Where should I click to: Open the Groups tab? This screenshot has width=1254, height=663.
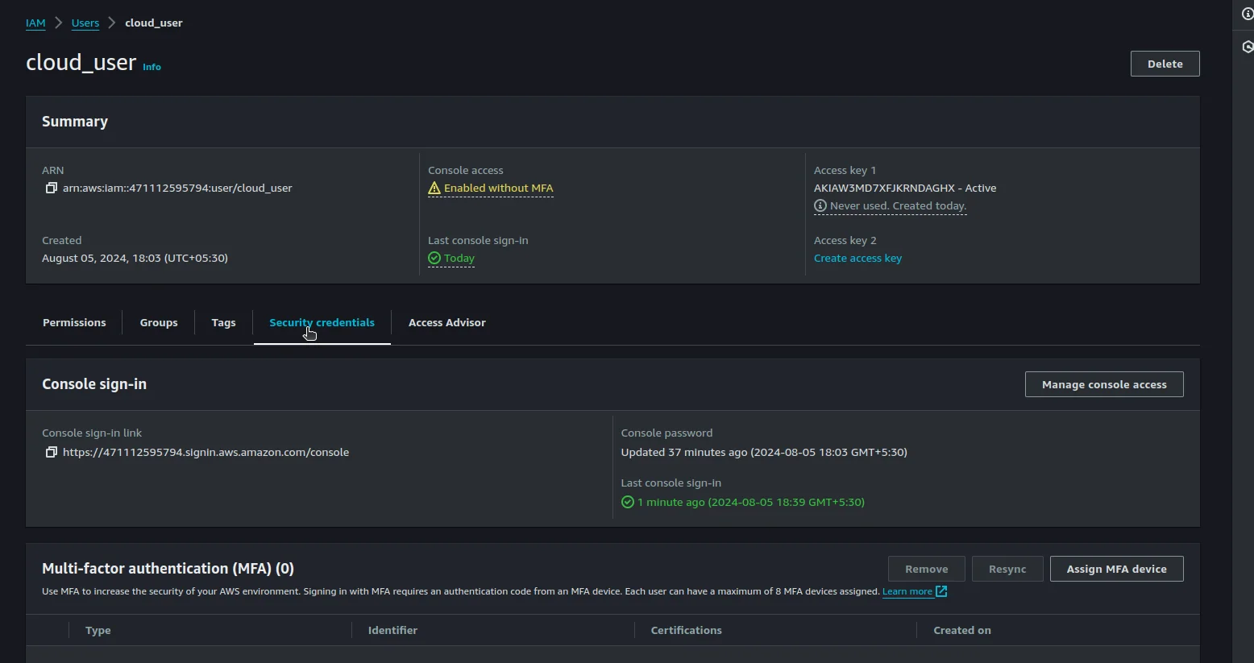(159, 322)
